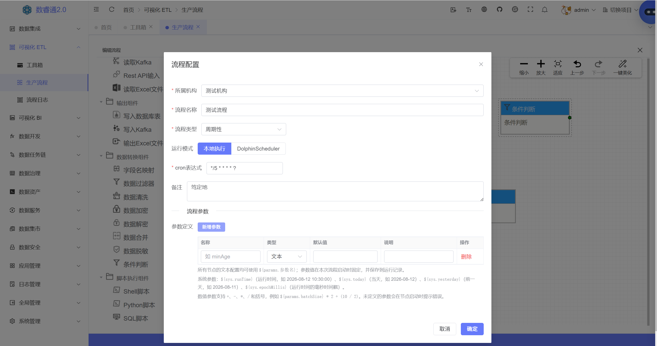Click the 数睿通2.0 logo

[44, 10]
